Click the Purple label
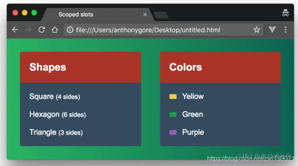Screen dimensions: 298x166 click(193, 133)
